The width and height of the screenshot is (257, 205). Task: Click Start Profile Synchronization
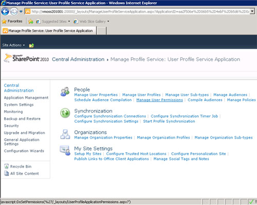(169, 121)
